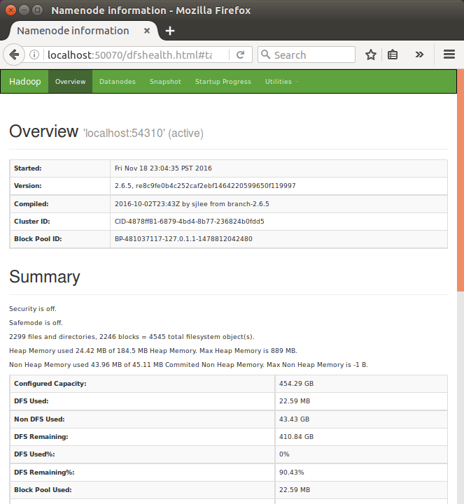The height and width of the screenshot is (504, 464).
Task: Open the Firefox hamburger menu
Action: tap(449, 55)
